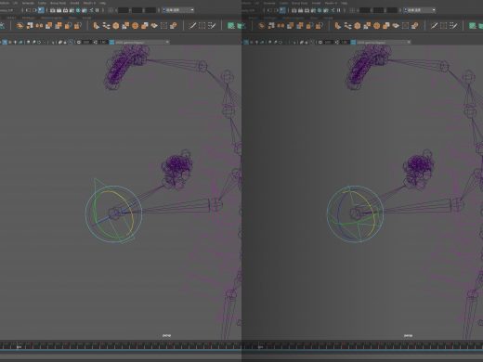Click the dotted square icon in right shelf
The width and height of the screenshot is (483, 362).
pos(405,26)
